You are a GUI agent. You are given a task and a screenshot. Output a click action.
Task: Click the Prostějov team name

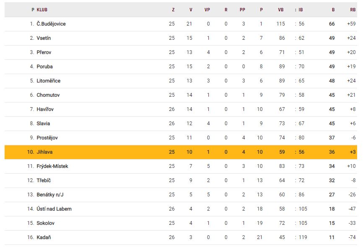47,138
